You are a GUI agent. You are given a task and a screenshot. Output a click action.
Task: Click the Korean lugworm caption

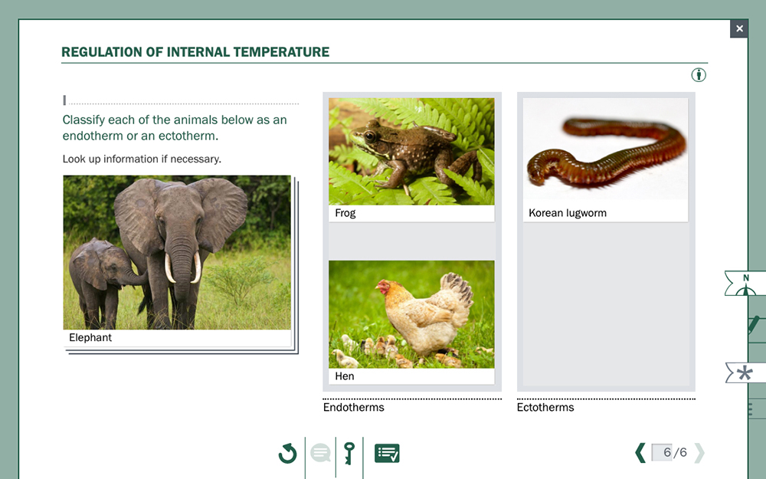[x=568, y=213]
